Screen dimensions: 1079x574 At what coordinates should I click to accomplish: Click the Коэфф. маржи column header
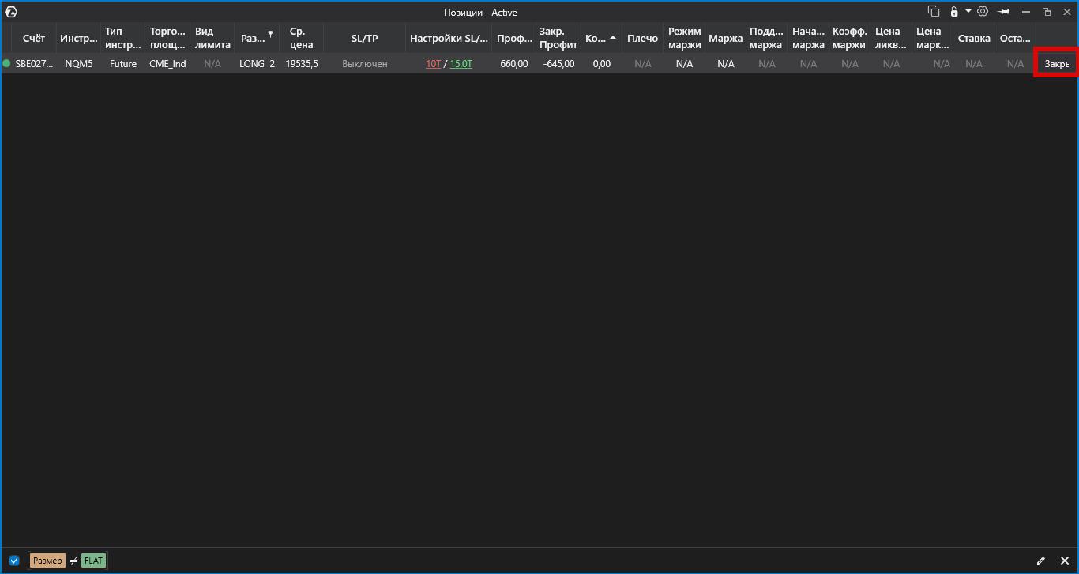pos(849,38)
